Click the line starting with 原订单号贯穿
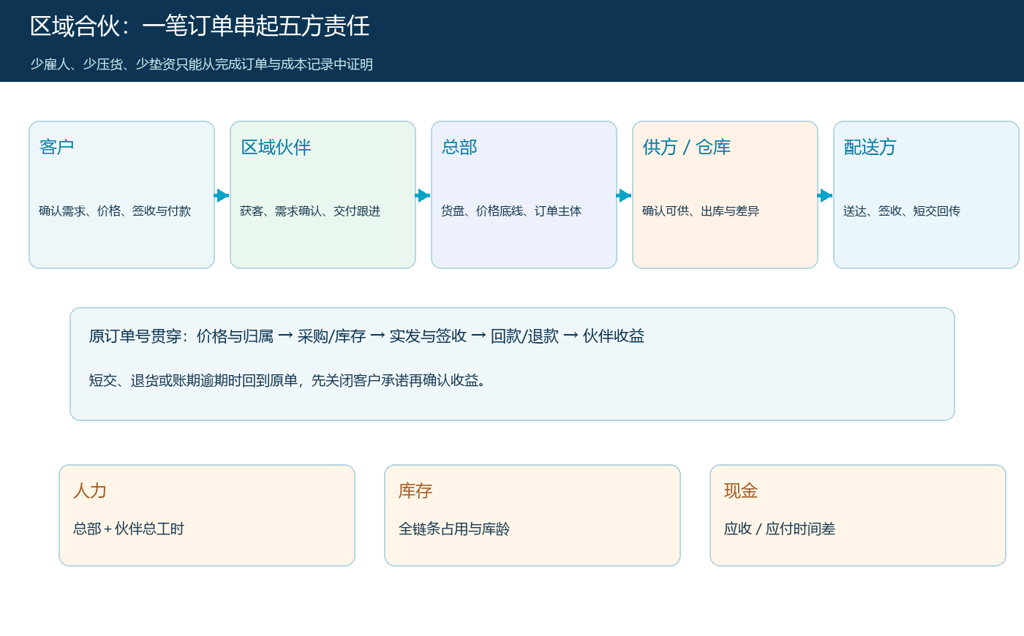 366,336
